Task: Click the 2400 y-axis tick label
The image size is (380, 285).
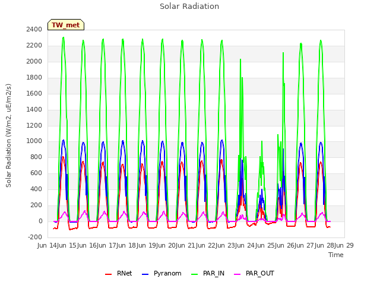Action: tap(34, 29)
